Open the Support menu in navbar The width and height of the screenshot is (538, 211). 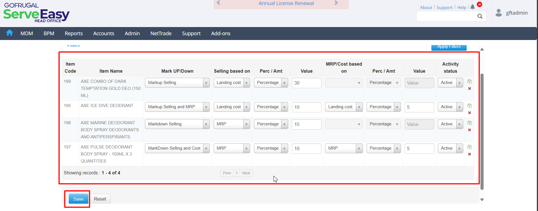pyautogui.click(x=191, y=33)
